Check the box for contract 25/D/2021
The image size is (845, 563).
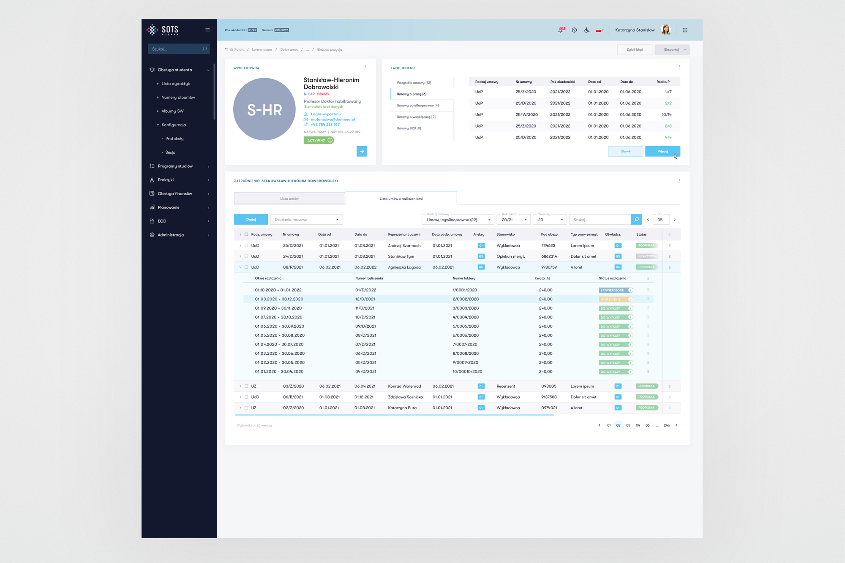coord(246,245)
